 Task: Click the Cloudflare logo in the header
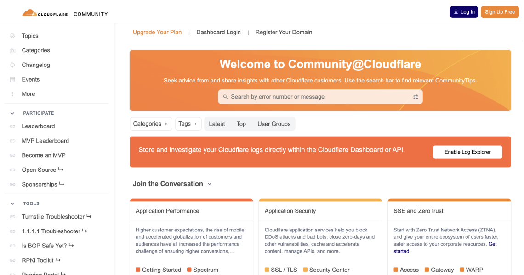(45, 13)
